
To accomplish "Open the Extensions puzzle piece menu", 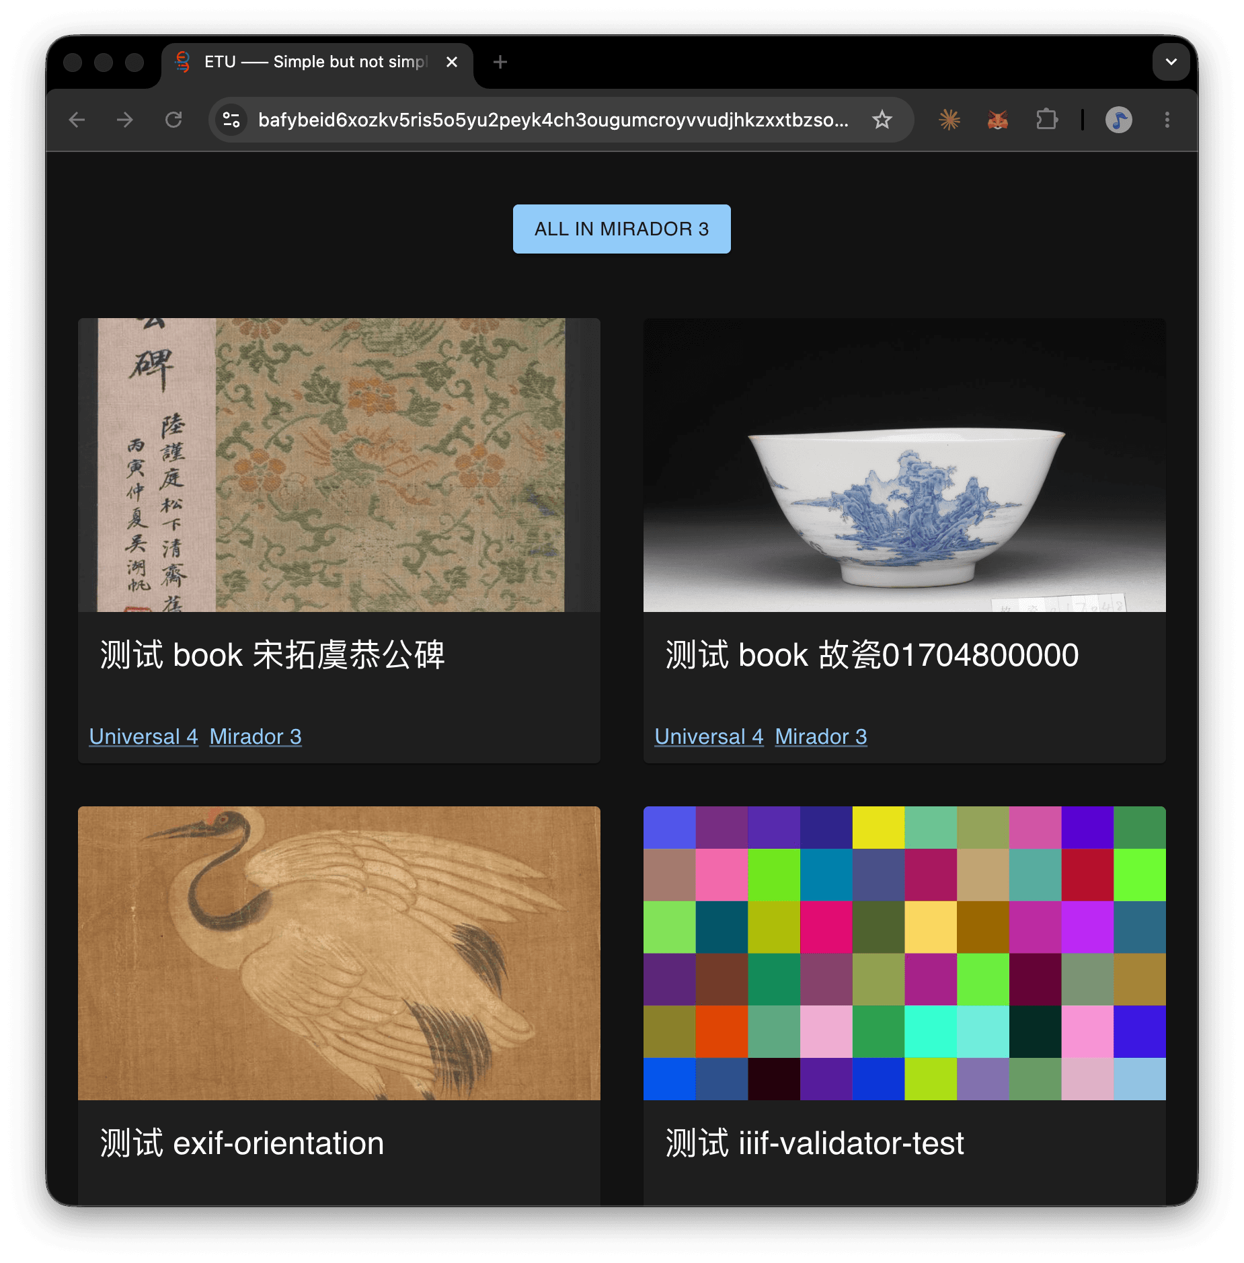I will pyautogui.click(x=1046, y=120).
